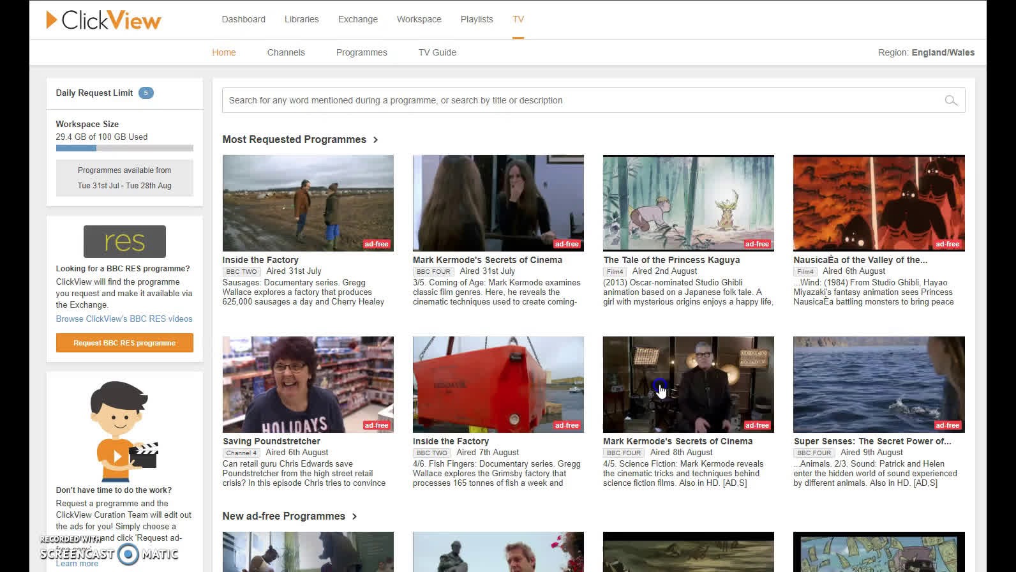This screenshot has height=572, width=1016.
Task: Click the Daily Request Limit count badge
Action: [146, 93]
